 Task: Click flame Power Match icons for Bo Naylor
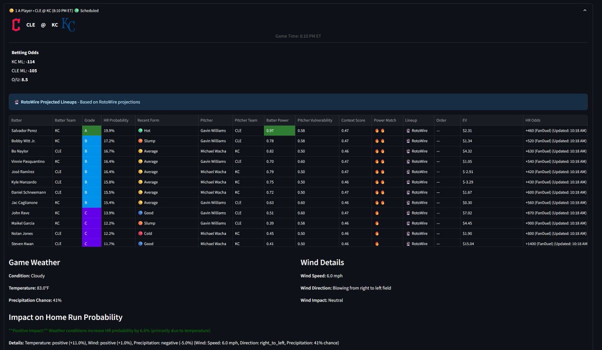point(380,151)
